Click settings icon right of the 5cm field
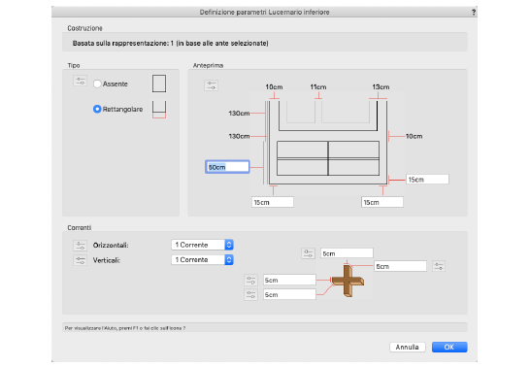The width and height of the screenshot is (530, 367). pyautogui.click(x=439, y=266)
